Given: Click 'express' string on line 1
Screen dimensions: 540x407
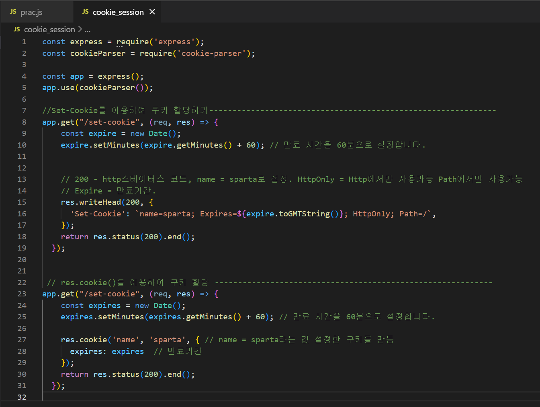Looking at the screenshot, I should click(x=174, y=42).
